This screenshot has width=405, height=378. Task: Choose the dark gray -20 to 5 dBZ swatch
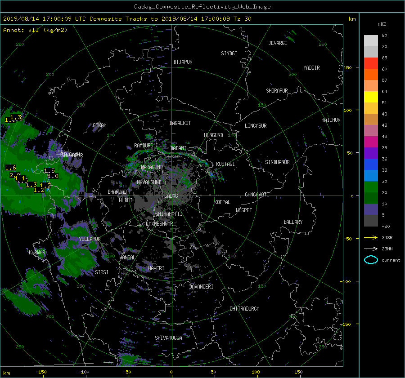[371, 221]
